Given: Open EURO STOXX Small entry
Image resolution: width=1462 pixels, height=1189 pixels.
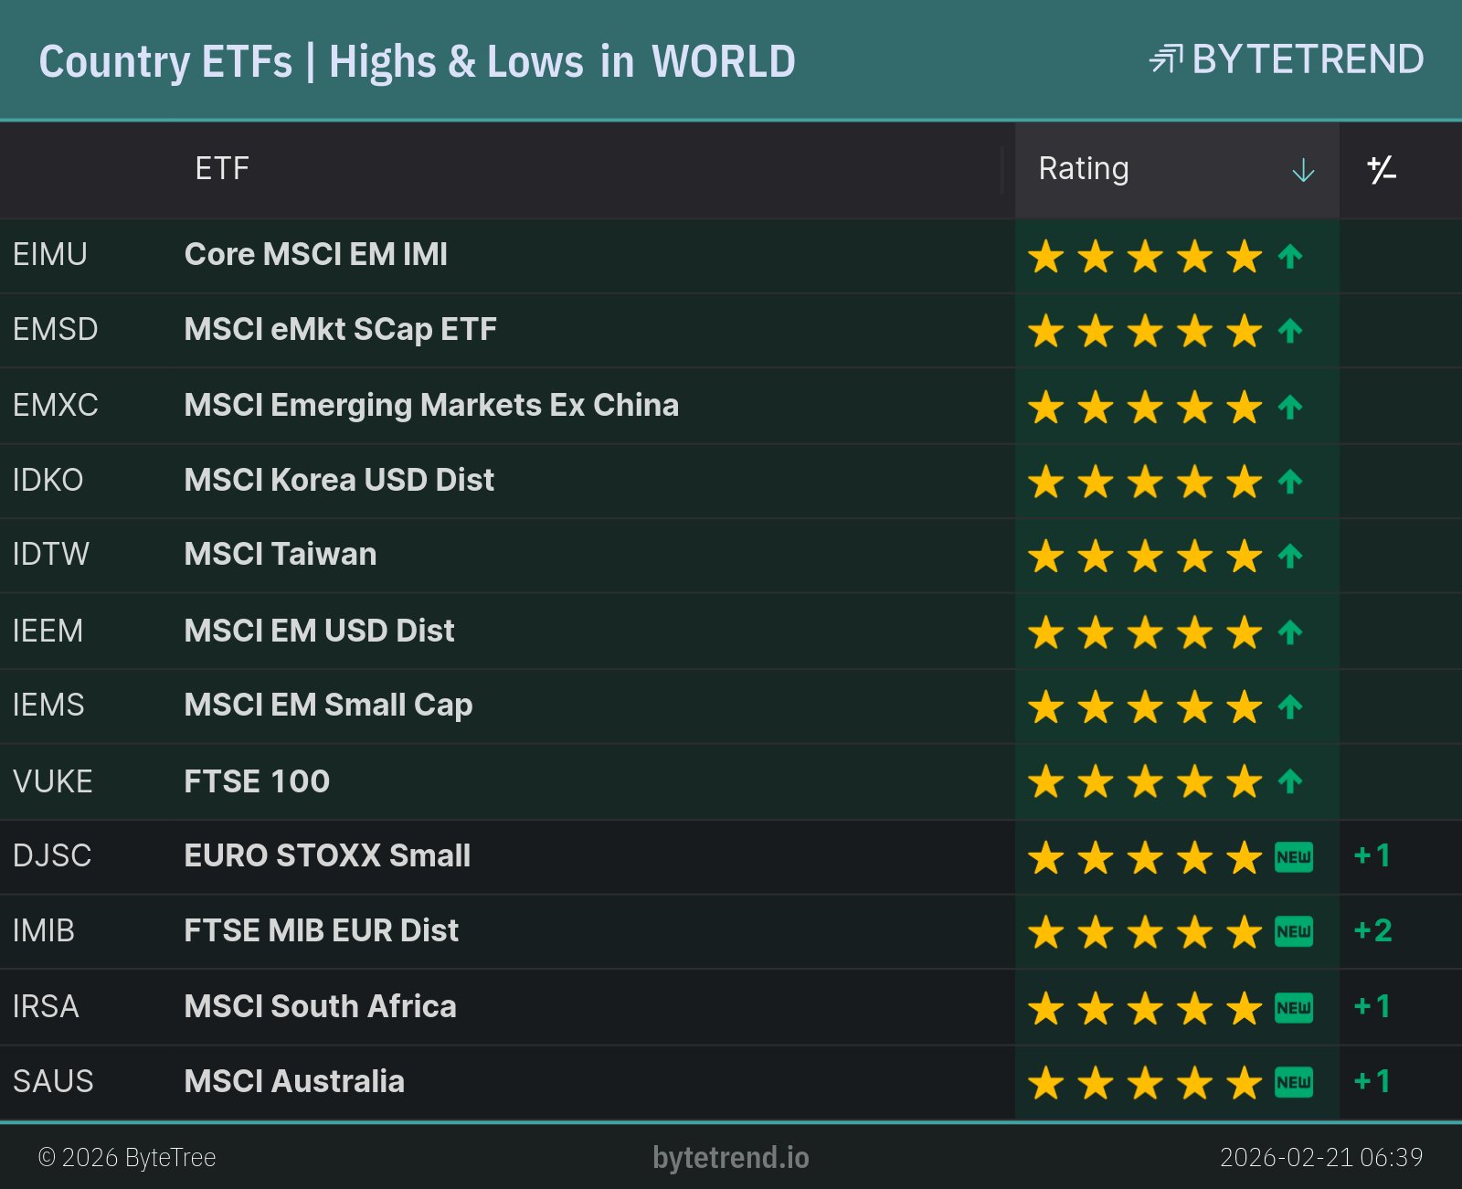Looking at the screenshot, I should pyautogui.click(x=328, y=855).
